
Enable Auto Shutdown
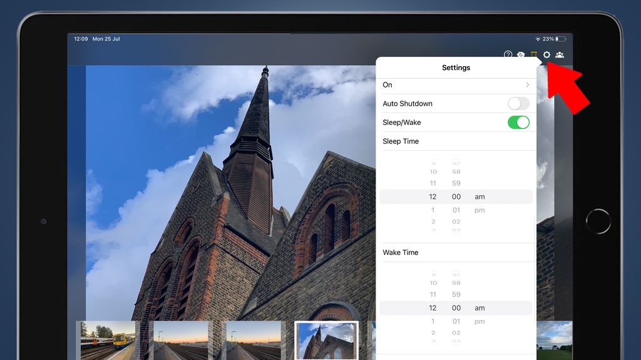click(x=518, y=104)
